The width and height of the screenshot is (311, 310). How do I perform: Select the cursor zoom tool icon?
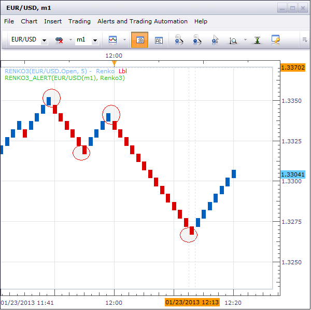pyautogui.click(x=215, y=39)
